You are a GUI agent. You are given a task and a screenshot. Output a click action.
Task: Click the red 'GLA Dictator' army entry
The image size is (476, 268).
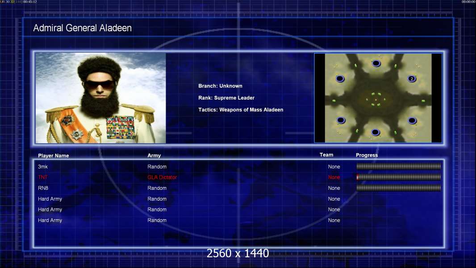162,177
